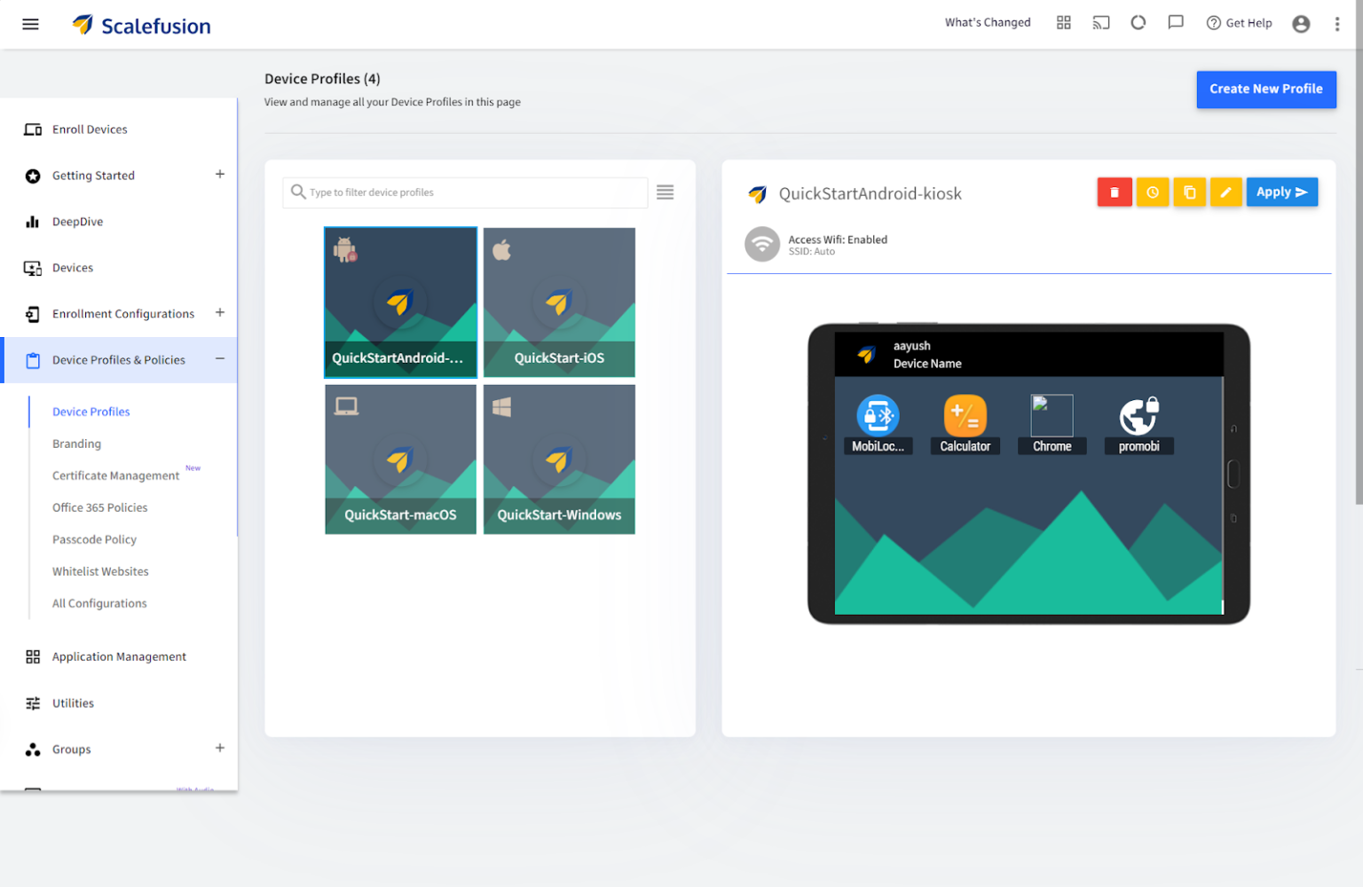1363x887 pixels.
Task: Open the user account avatar icon
Action: (x=1301, y=24)
